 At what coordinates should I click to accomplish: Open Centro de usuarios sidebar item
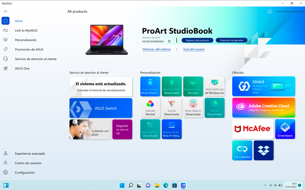(28, 163)
